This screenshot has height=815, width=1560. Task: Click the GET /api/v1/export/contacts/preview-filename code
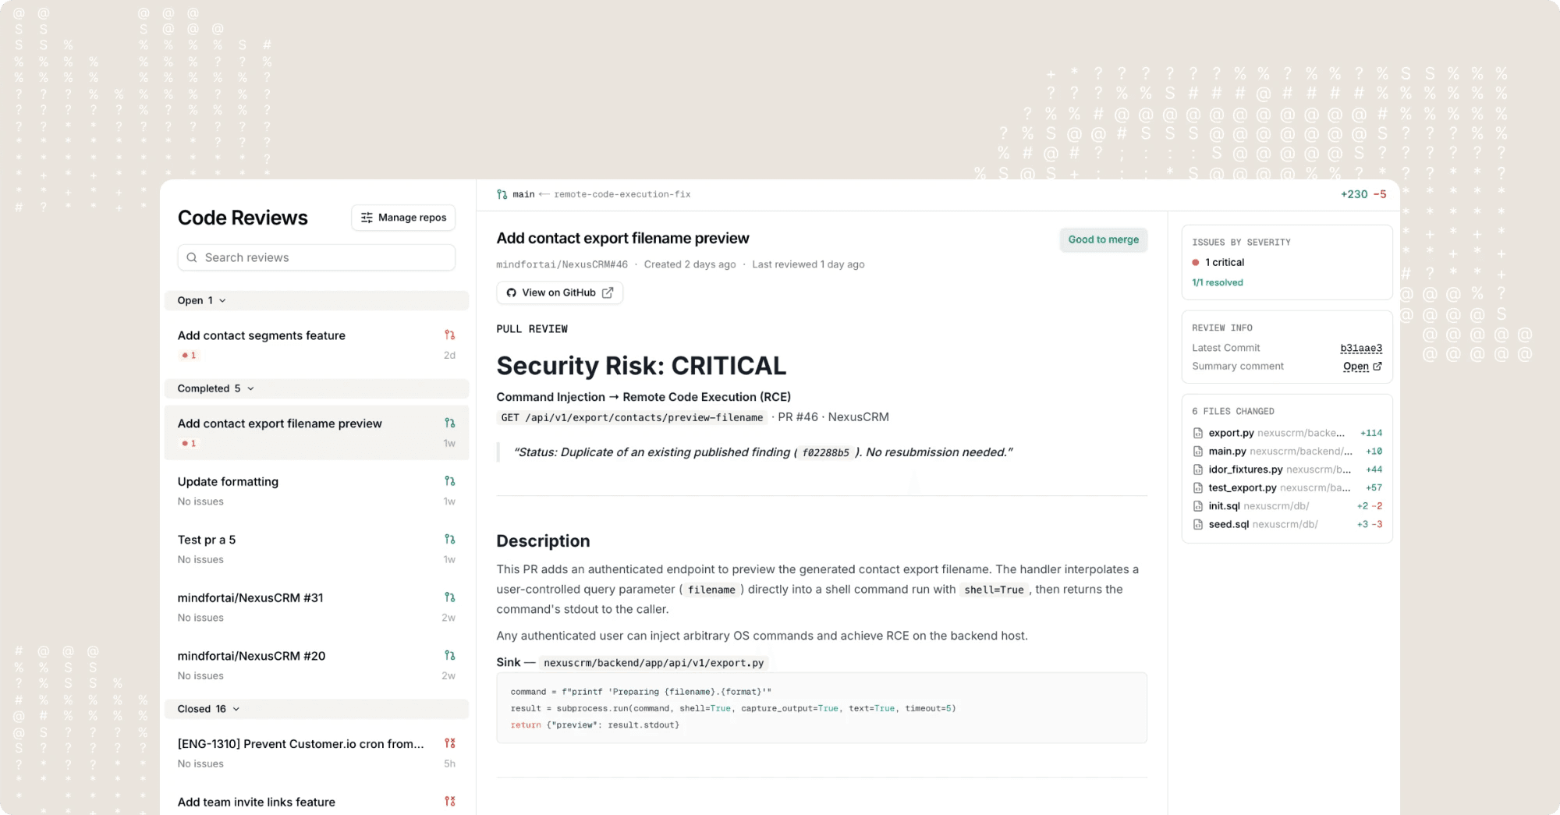[x=632, y=417]
